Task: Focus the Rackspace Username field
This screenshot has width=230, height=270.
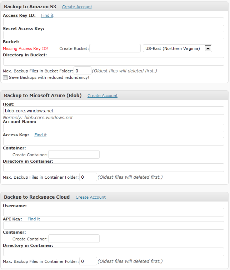Action: click(x=114, y=212)
